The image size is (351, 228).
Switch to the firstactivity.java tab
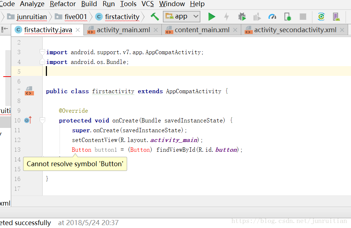click(x=48, y=30)
